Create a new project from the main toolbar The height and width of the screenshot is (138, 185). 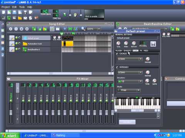3,12
